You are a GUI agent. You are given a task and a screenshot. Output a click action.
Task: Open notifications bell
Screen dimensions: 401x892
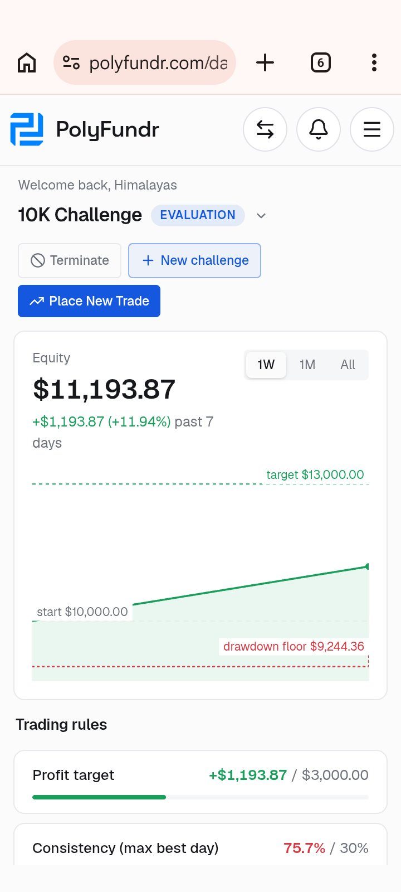click(319, 129)
